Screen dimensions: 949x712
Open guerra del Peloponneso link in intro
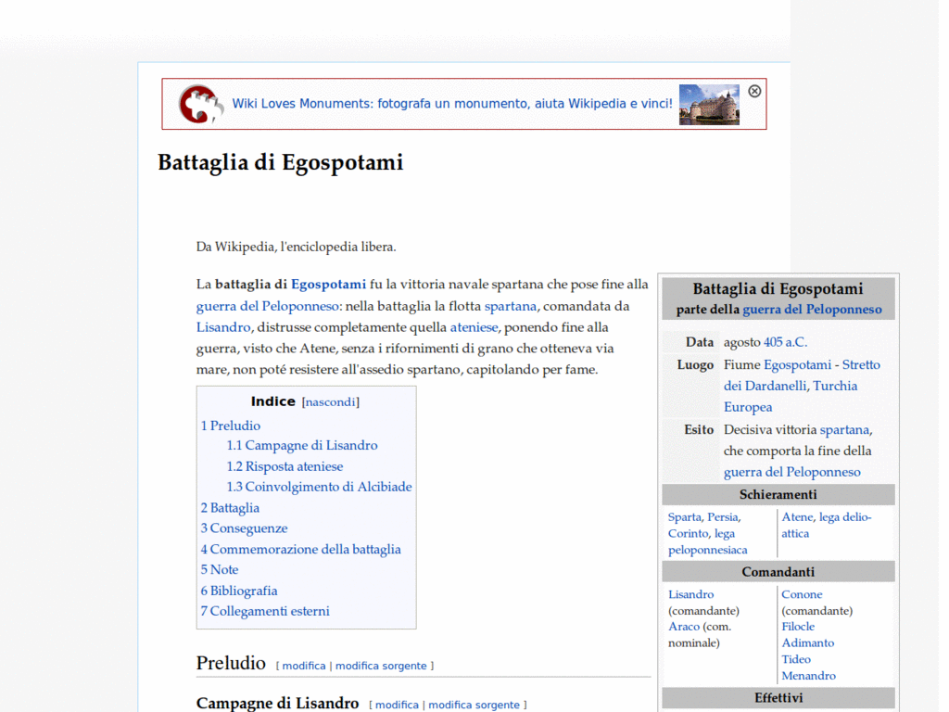[x=268, y=306]
